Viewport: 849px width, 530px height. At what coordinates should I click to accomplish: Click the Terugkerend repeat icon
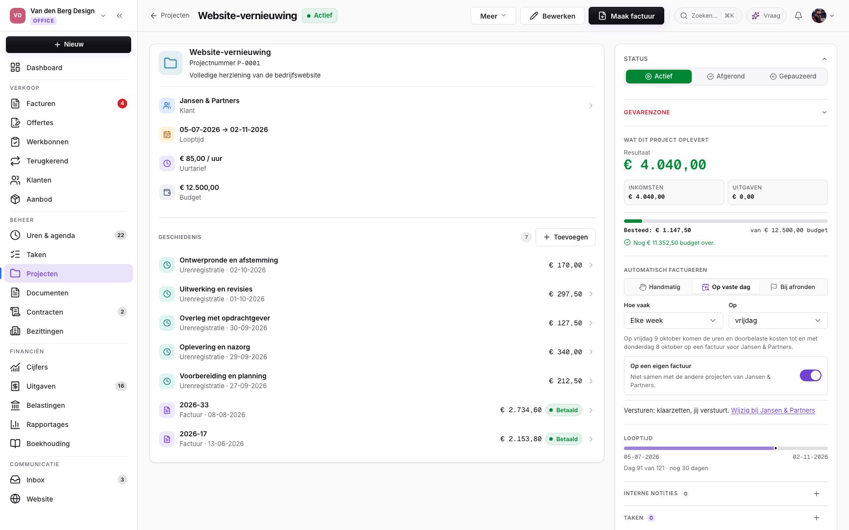tap(15, 161)
